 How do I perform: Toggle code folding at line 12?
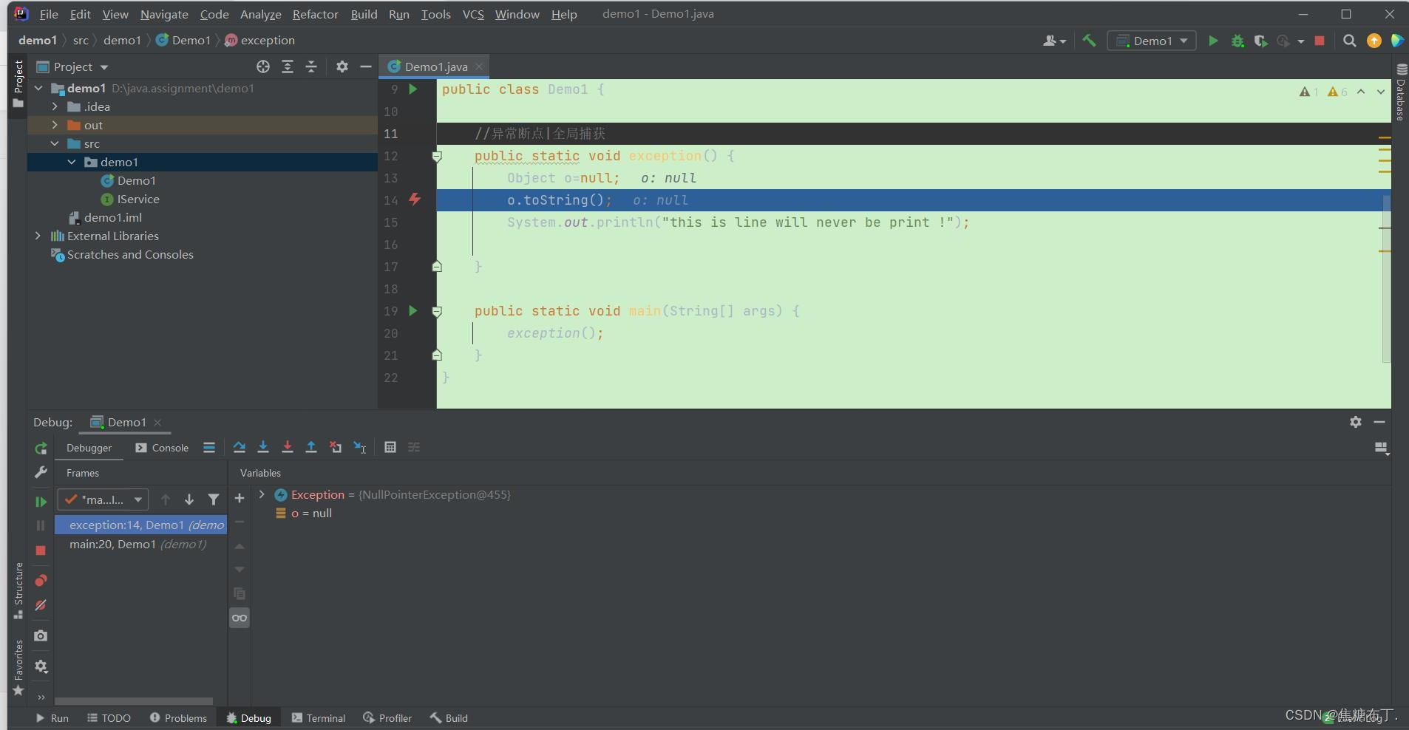click(x=437, y=157)
